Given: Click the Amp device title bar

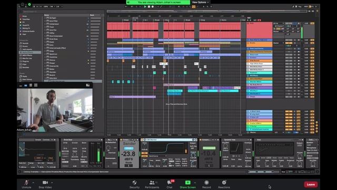Looking at the screenshot, I should 280,140.
